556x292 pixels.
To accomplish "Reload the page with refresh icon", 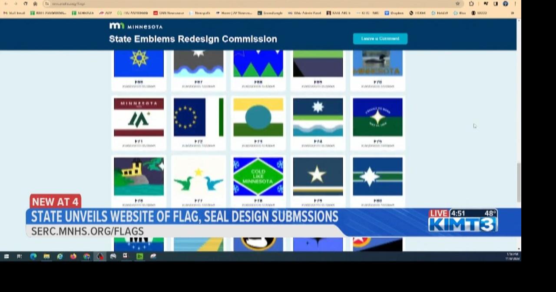I will tap(25, 3).
